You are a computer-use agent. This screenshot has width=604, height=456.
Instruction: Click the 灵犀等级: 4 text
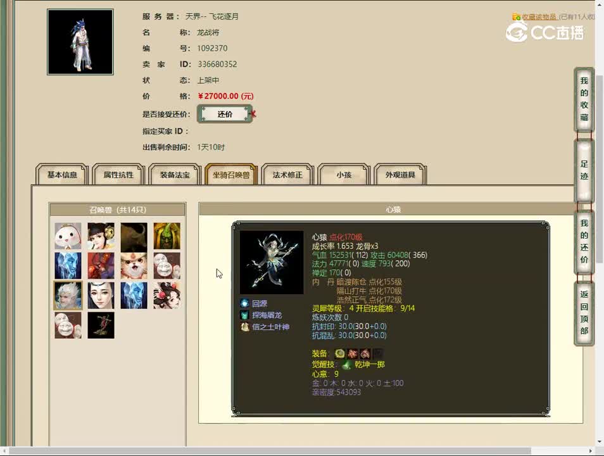(333, 308)
